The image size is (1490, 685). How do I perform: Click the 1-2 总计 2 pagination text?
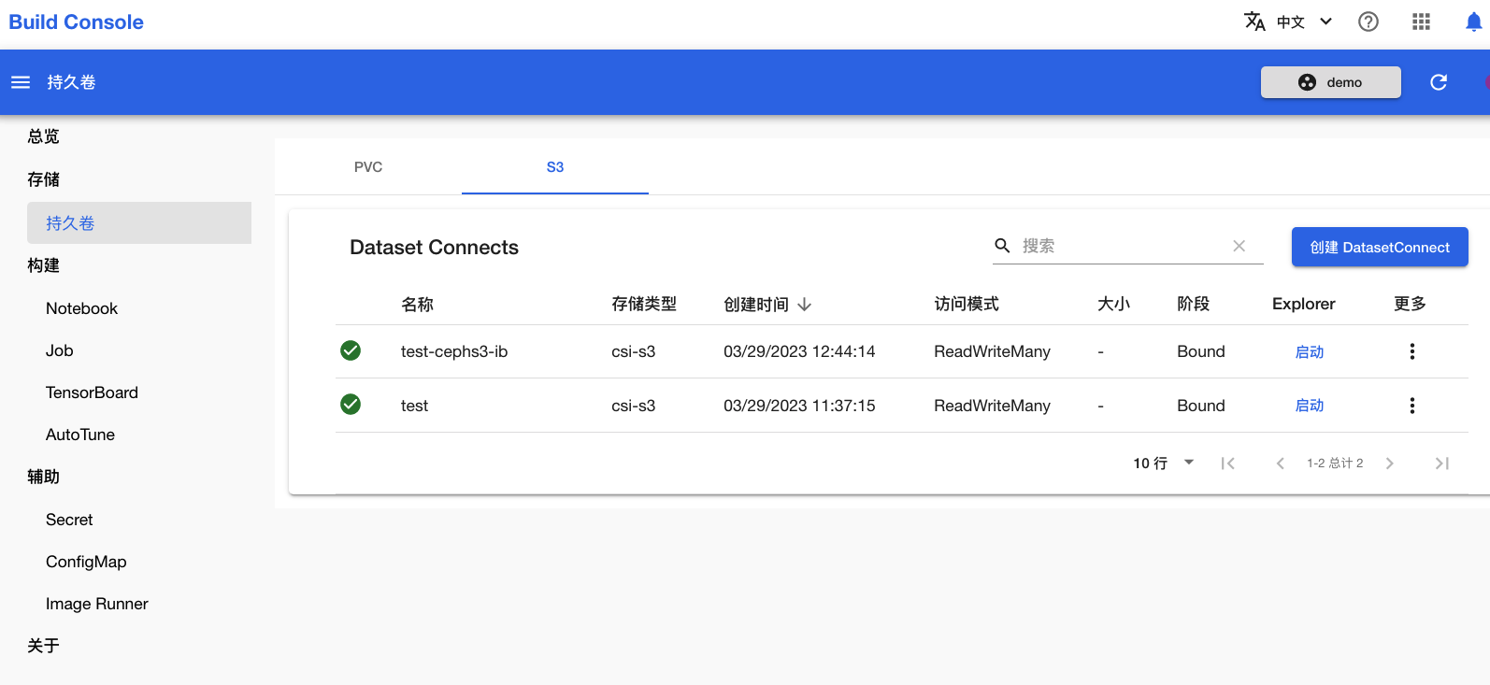[x=1335, y=464]
